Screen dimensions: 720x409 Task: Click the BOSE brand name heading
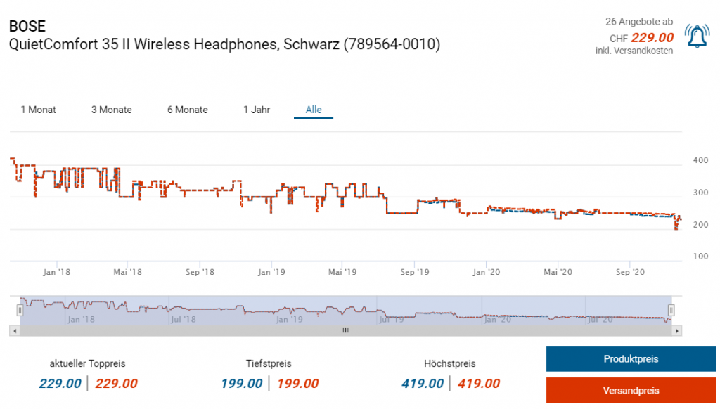click(27, 26)
